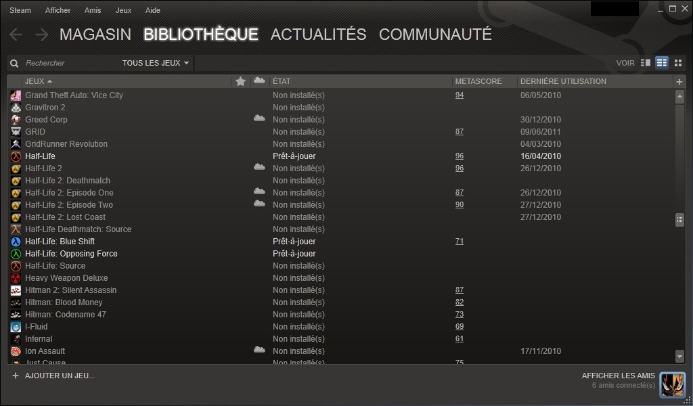This screenshot has width=693, height=406.
Task: Click the vertical scrollbar thumb
Action: click(x=679, y=219)
